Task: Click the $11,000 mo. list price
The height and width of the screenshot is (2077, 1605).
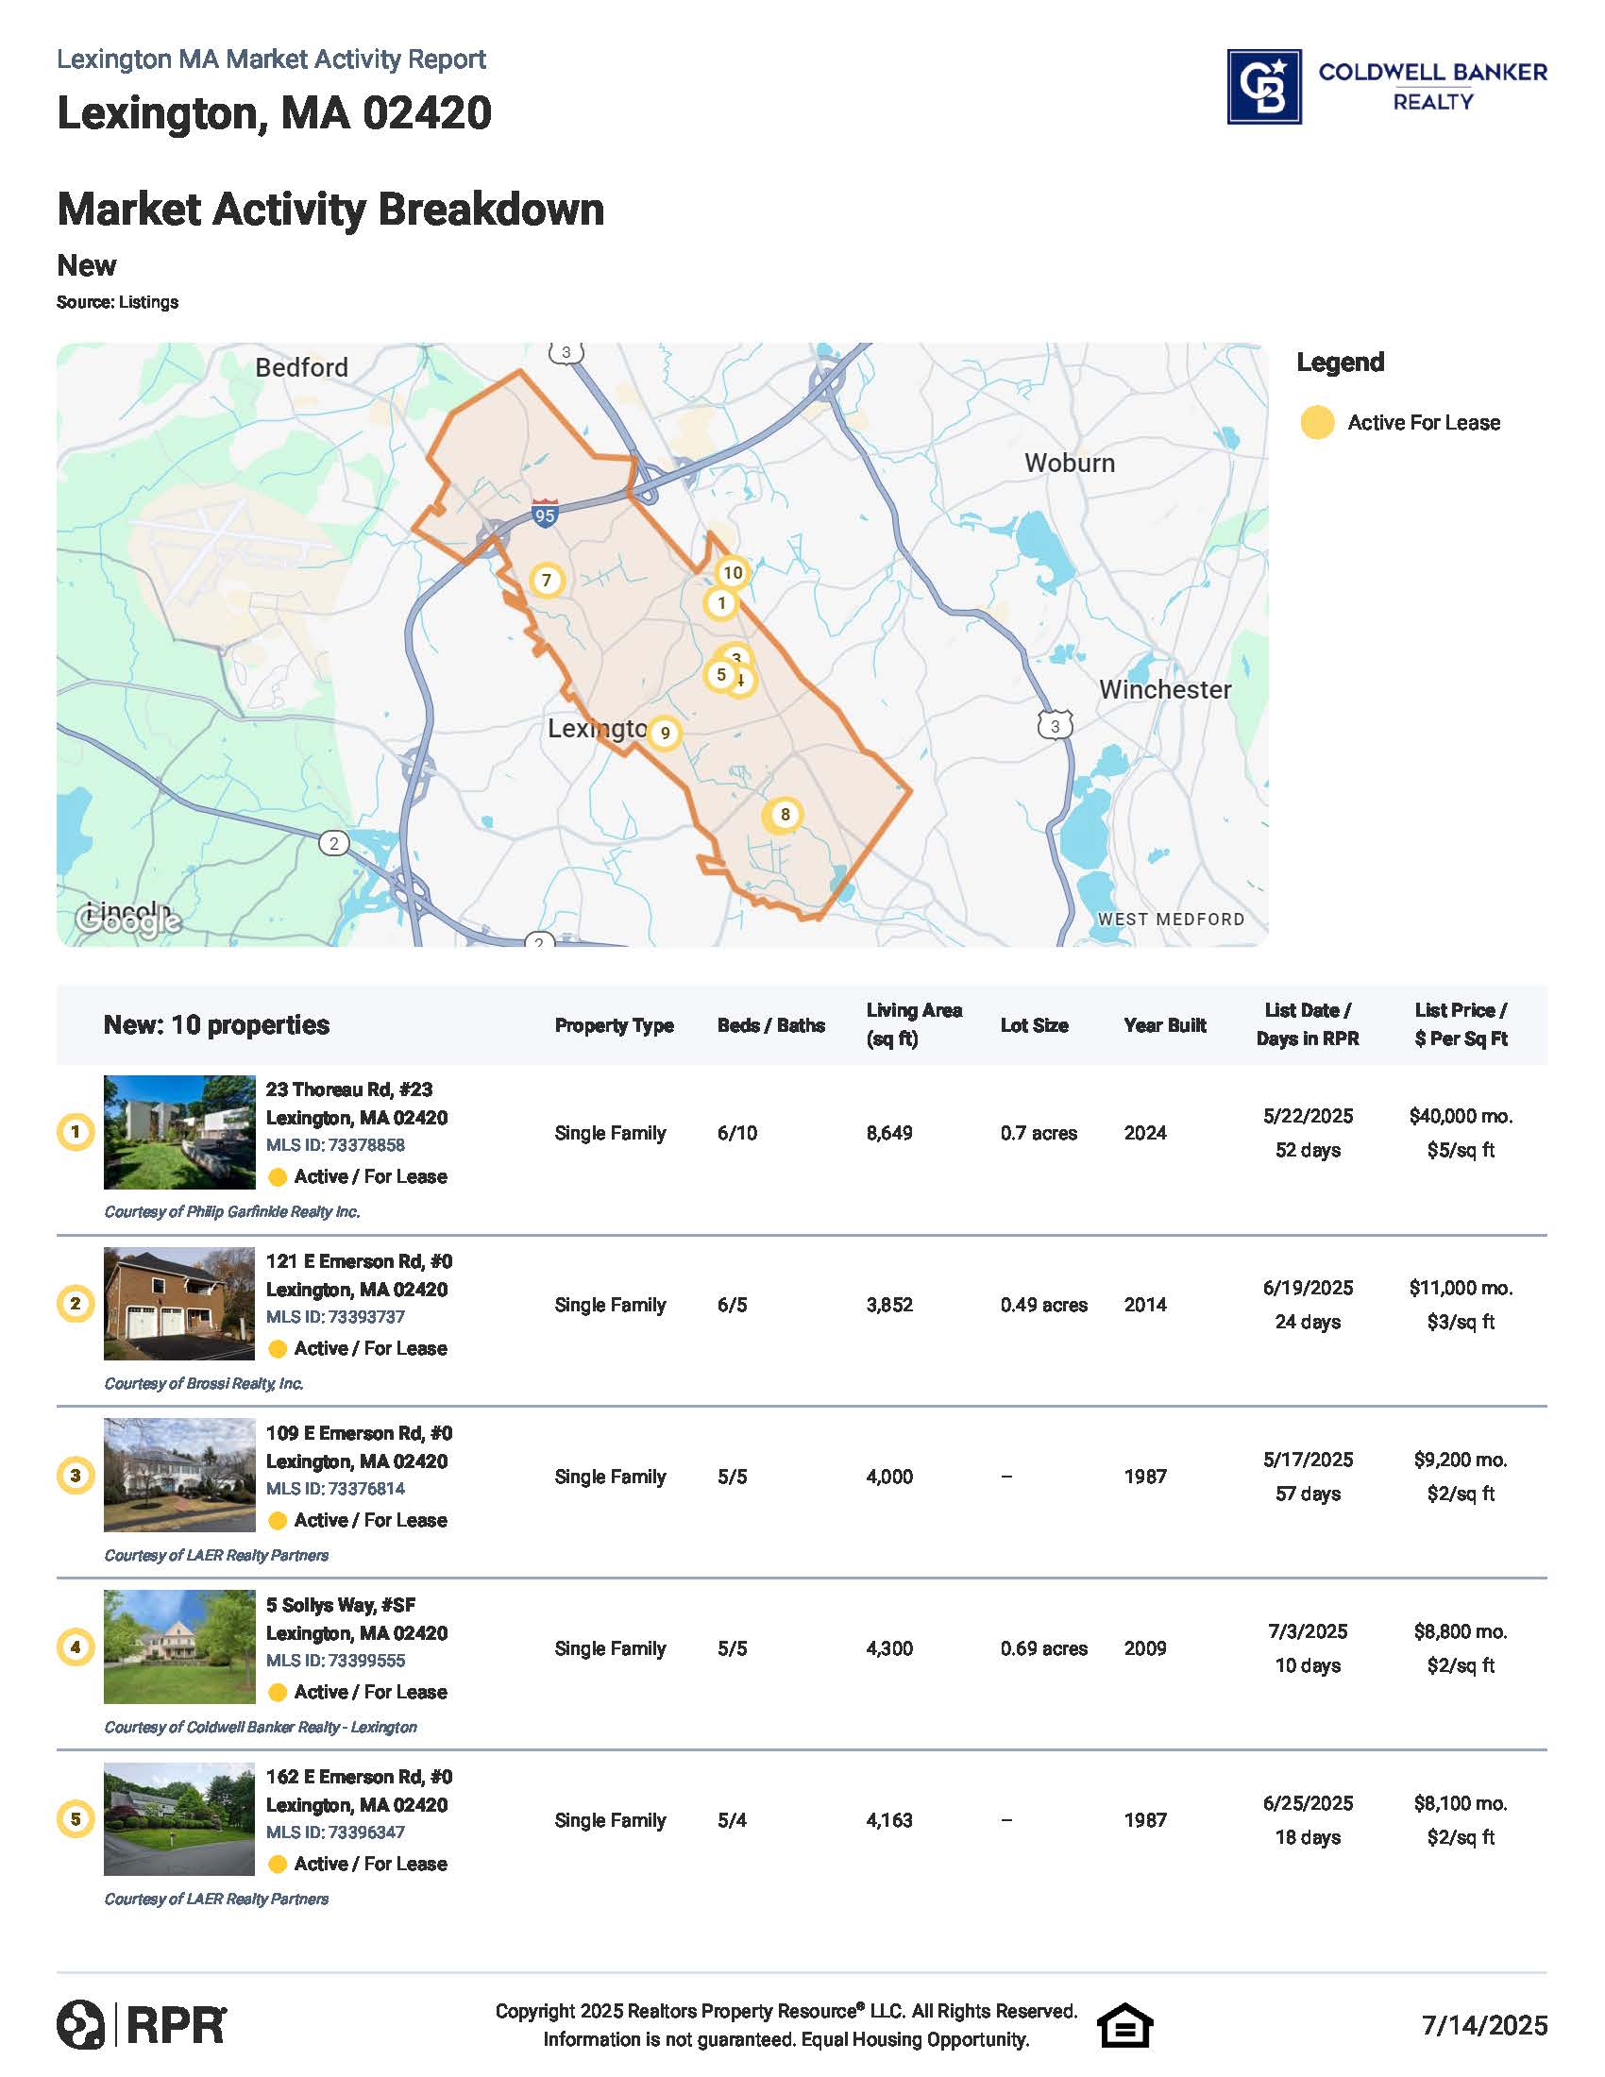Action: 1461,1289
